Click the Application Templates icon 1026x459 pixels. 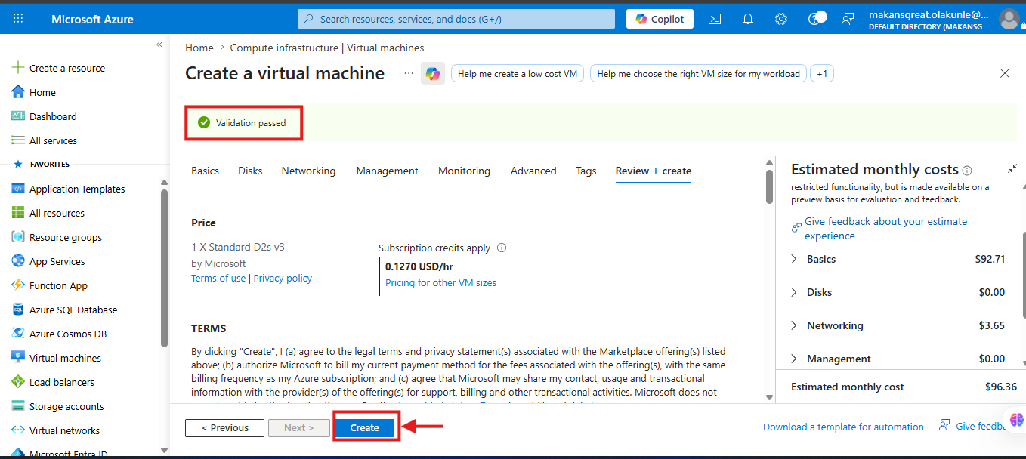point(18,189)
